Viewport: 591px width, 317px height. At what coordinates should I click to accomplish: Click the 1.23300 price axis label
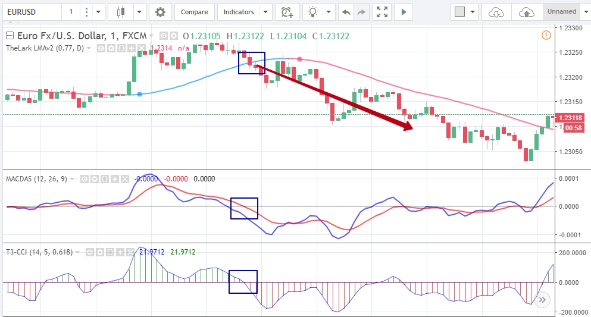pyautogui.click(x=571, y=28)
